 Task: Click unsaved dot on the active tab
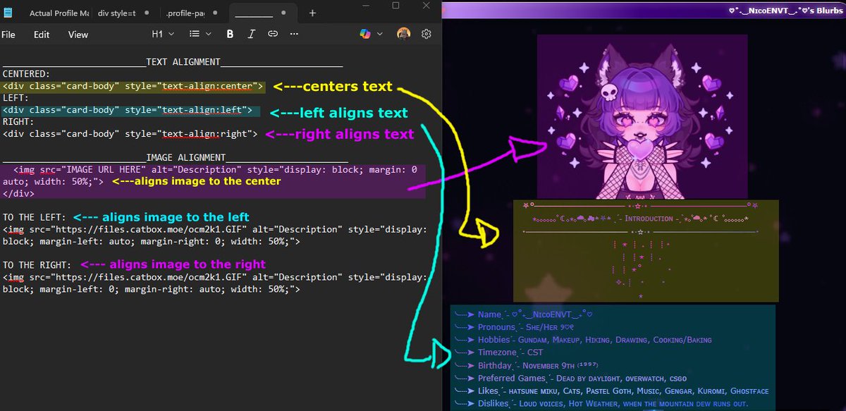283,13
